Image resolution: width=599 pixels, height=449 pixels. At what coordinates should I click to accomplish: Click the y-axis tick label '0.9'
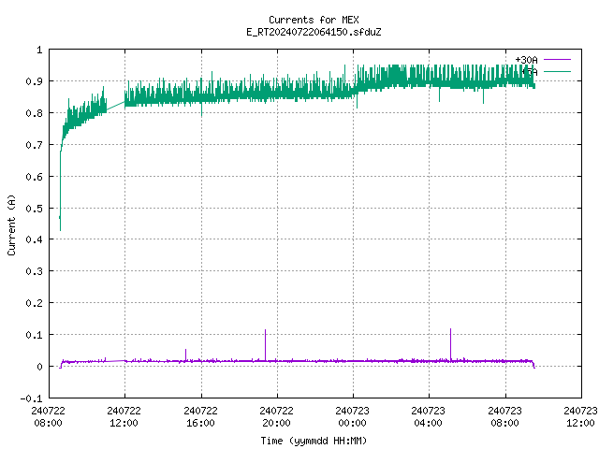coord(34,81)
